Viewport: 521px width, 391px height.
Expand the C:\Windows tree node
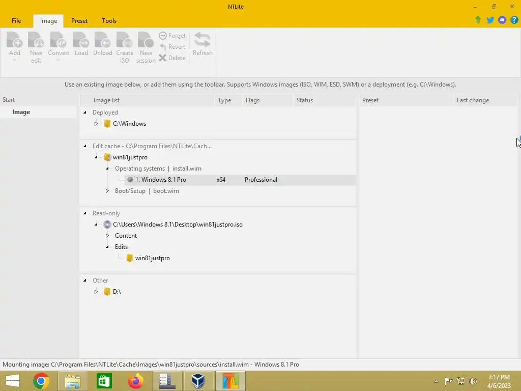[x=96, y=124]
